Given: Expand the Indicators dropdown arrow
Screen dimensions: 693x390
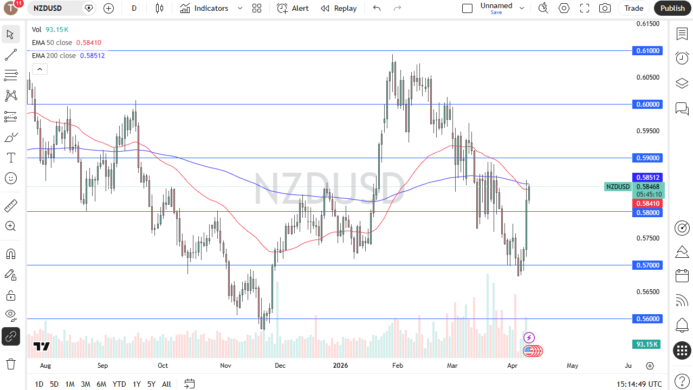Looking at the screenshot, I should (x=239, y=8).
